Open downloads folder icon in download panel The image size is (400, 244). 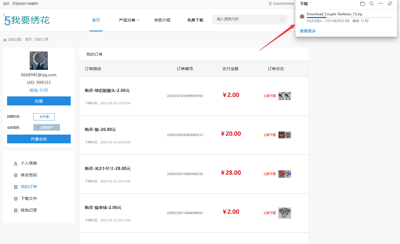point(363,4)
